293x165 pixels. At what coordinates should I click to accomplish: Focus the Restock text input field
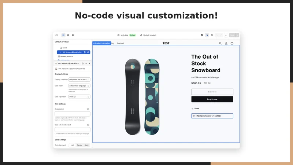(73, 114)
